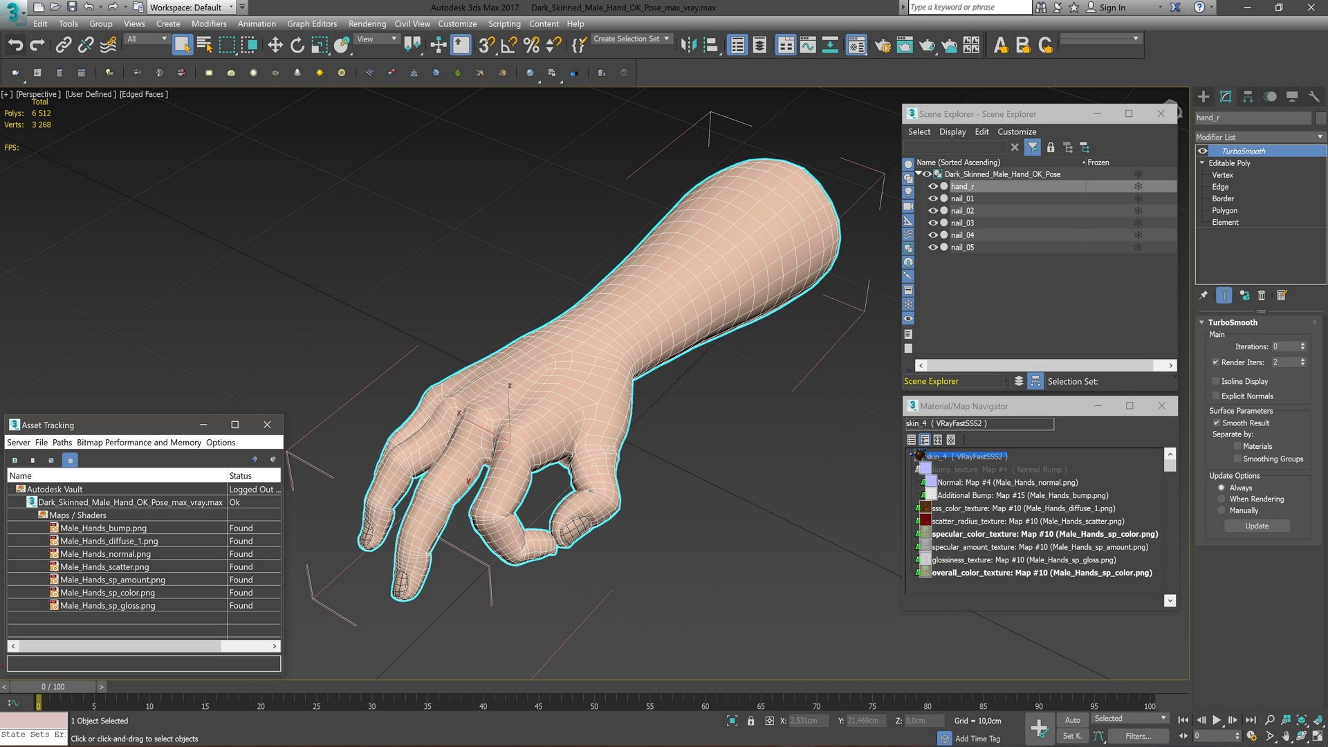This screenshot has width=1328, height=747.
Task: Click the Select and Link icon
Action: click(63, 46)
